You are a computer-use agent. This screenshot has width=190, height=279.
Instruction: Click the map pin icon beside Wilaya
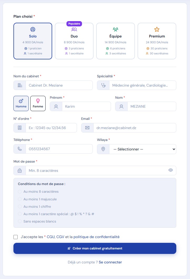tap(103, 149)
